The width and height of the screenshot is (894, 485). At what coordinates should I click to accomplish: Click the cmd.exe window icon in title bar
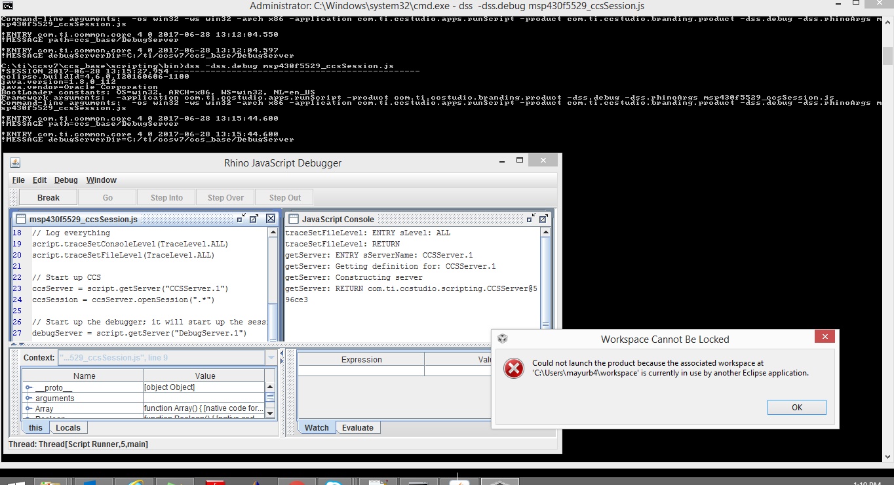[x=6, y=6]
